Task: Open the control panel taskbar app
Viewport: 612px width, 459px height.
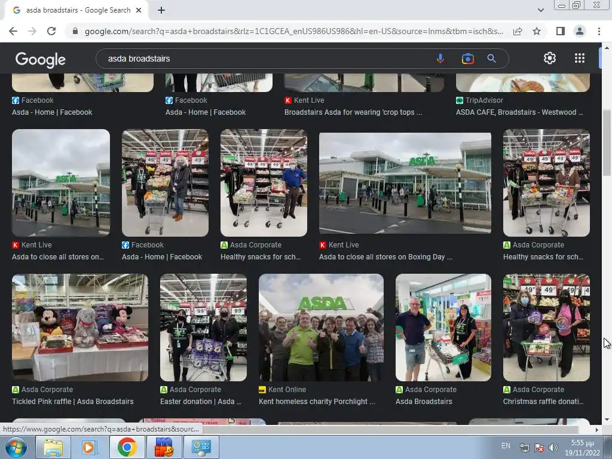Action: (x=201, y=447)
